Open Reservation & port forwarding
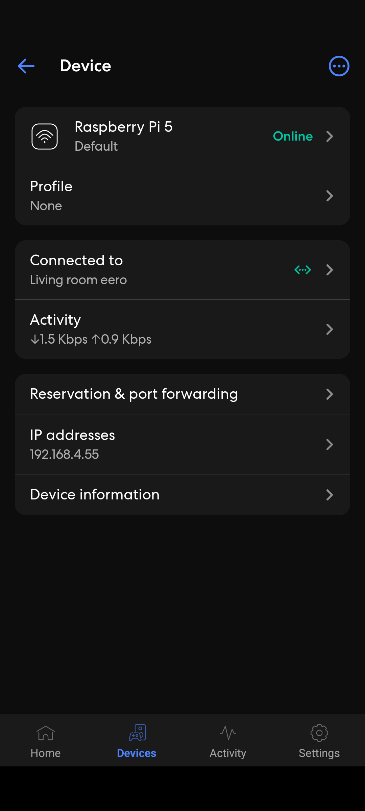The height and width of the screenshot is (811, 365). [x=182, y=394]
